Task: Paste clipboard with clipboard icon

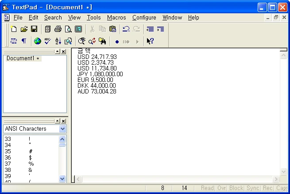Action: 112,29
